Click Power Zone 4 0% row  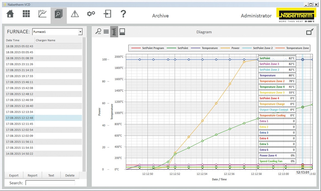click(x=277, y=155)
